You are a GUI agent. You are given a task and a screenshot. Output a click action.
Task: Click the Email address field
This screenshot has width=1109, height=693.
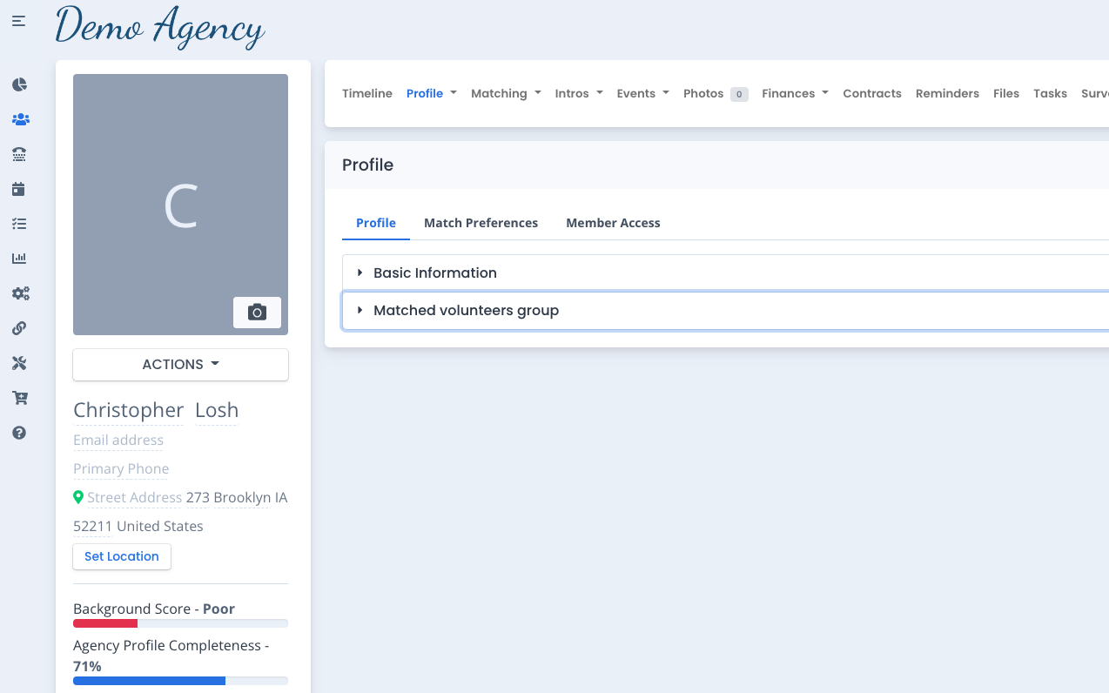(118, 441)
